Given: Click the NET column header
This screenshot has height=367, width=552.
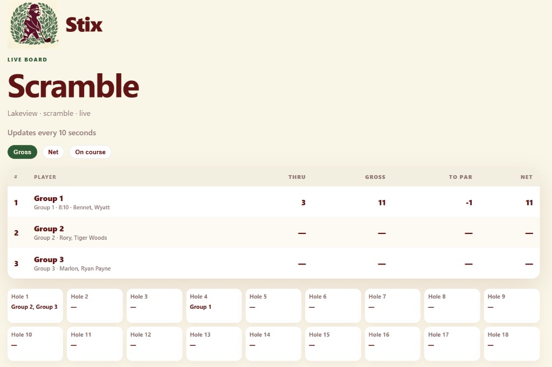Looking at the screenshot, I should coord(526,177).
